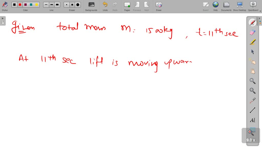Choose the thick line width

(57, 5)
